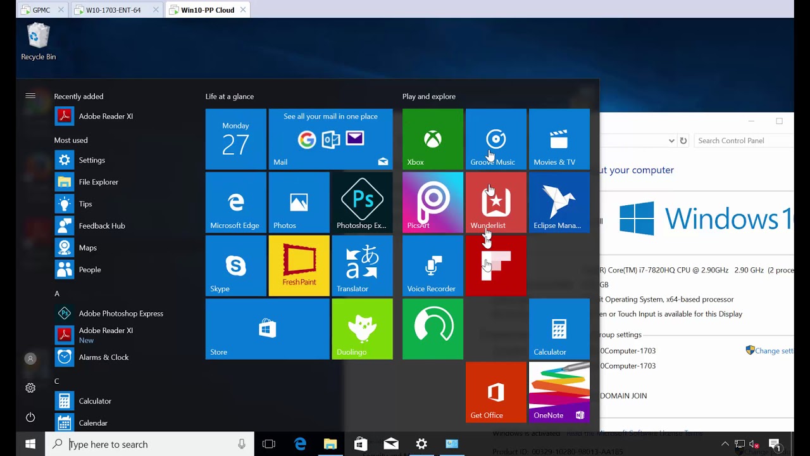Screen dimensions: 810x456
Task: Click the taskbar search box
Action: point(149,444)
